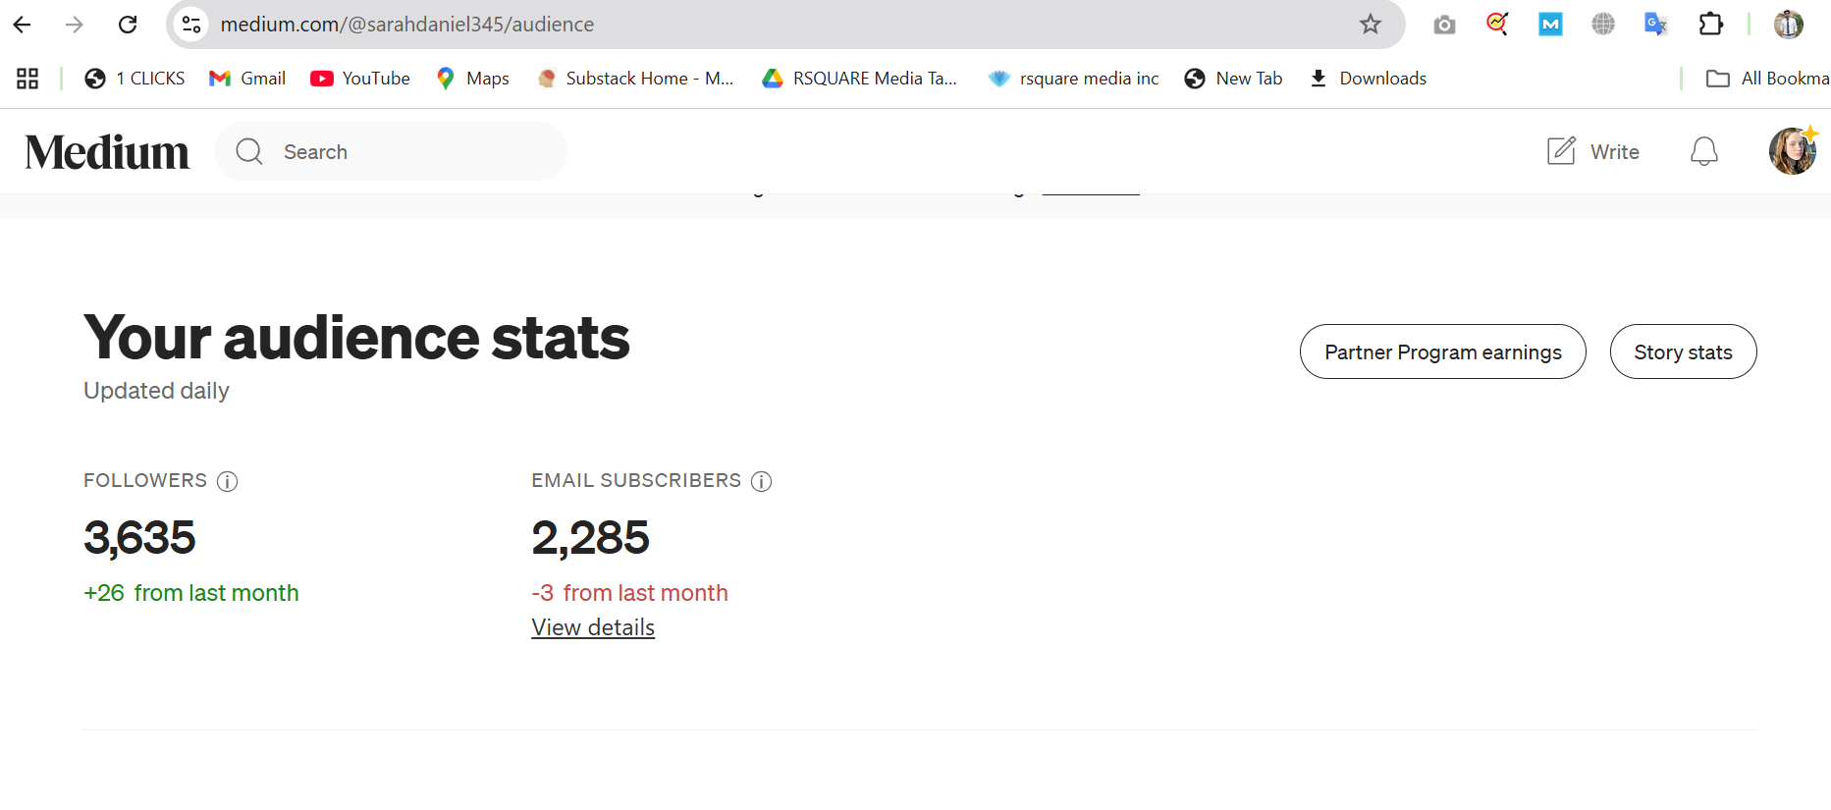This screenshot has height=810, width=1831.
Task: Click the Write pencil icon
Action: click(x=1561, y=151)
